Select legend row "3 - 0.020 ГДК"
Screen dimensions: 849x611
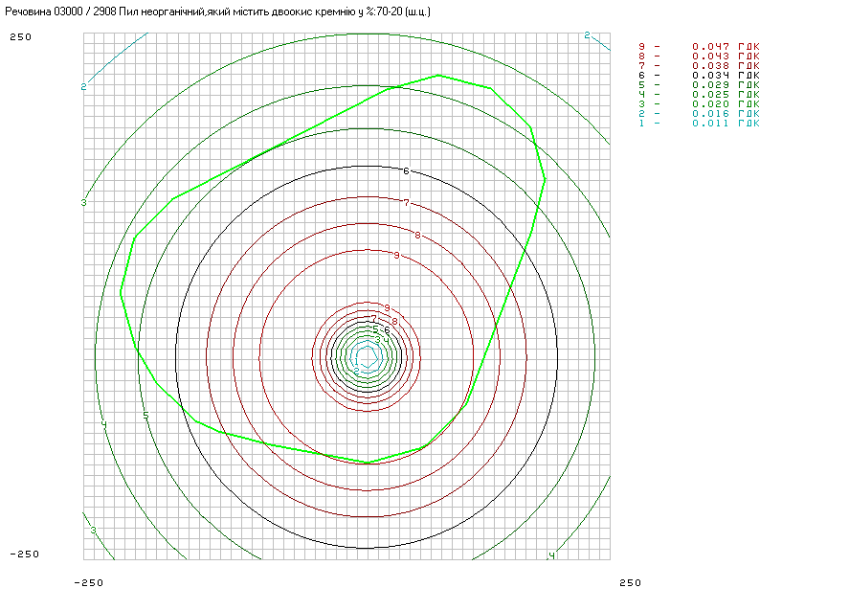(699, 104)
